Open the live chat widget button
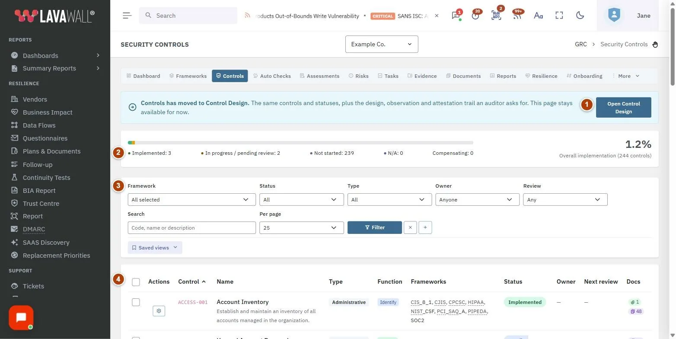Image resolution: width=676 pixels, height=339 pixels. pos(21,318)
